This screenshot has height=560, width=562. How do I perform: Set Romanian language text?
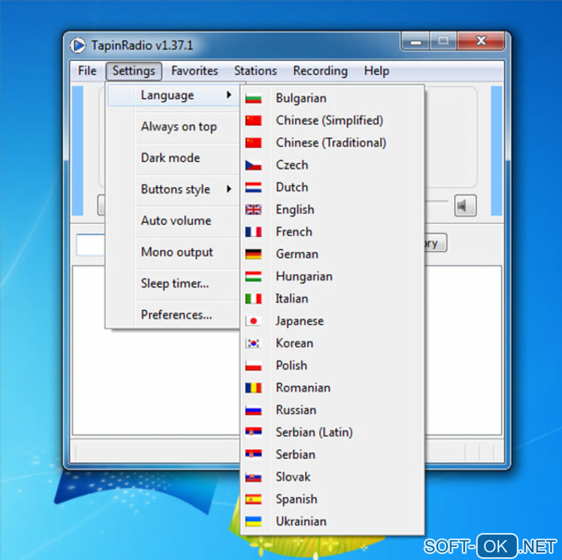303,388
